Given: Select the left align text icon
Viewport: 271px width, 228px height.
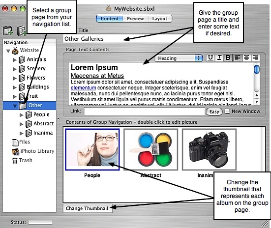Looking at the screenshot, I should tap(238, 58).
